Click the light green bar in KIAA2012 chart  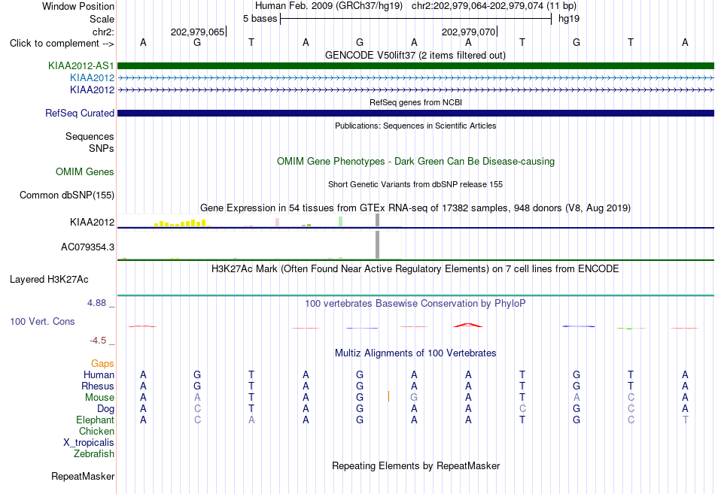click(341, 222)
